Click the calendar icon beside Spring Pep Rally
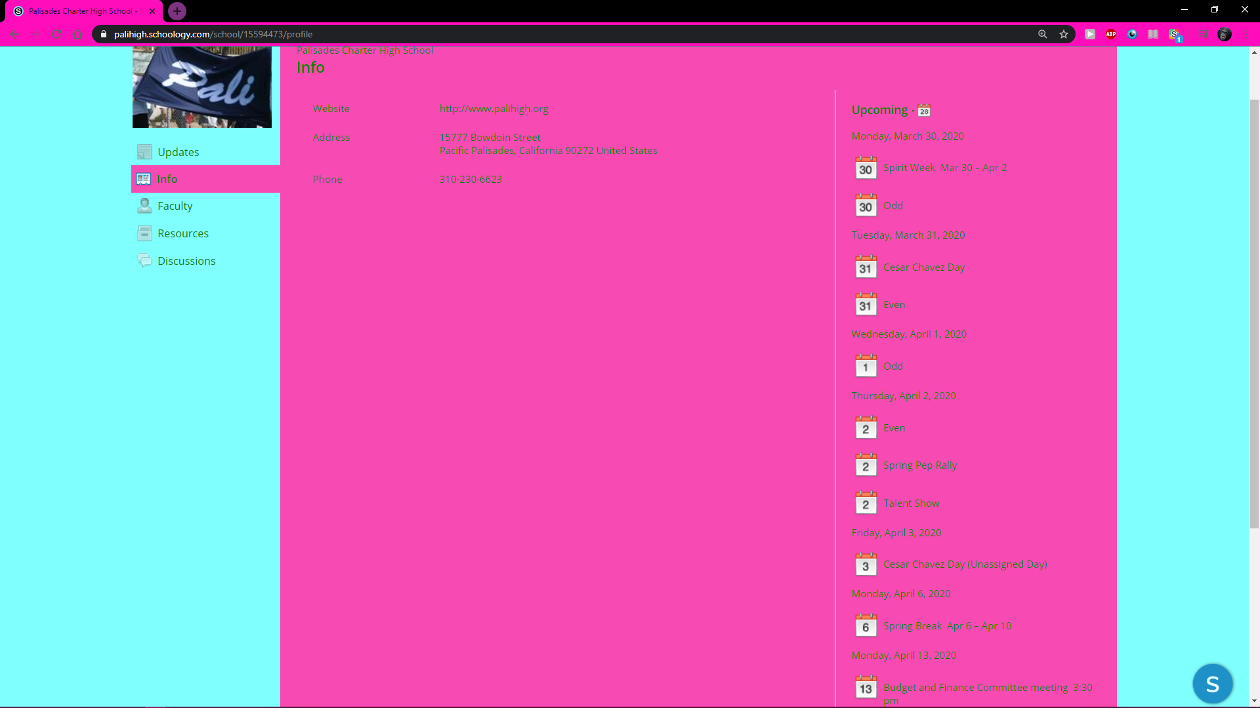This screenshot has height=708, width=1260. [x=866, y=465]
